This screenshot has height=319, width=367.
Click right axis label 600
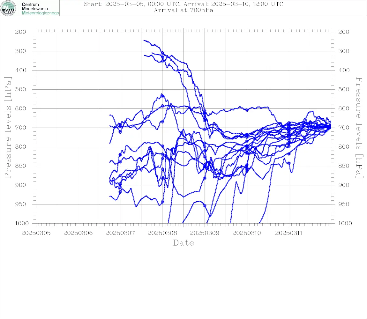(x=344, y=108)
